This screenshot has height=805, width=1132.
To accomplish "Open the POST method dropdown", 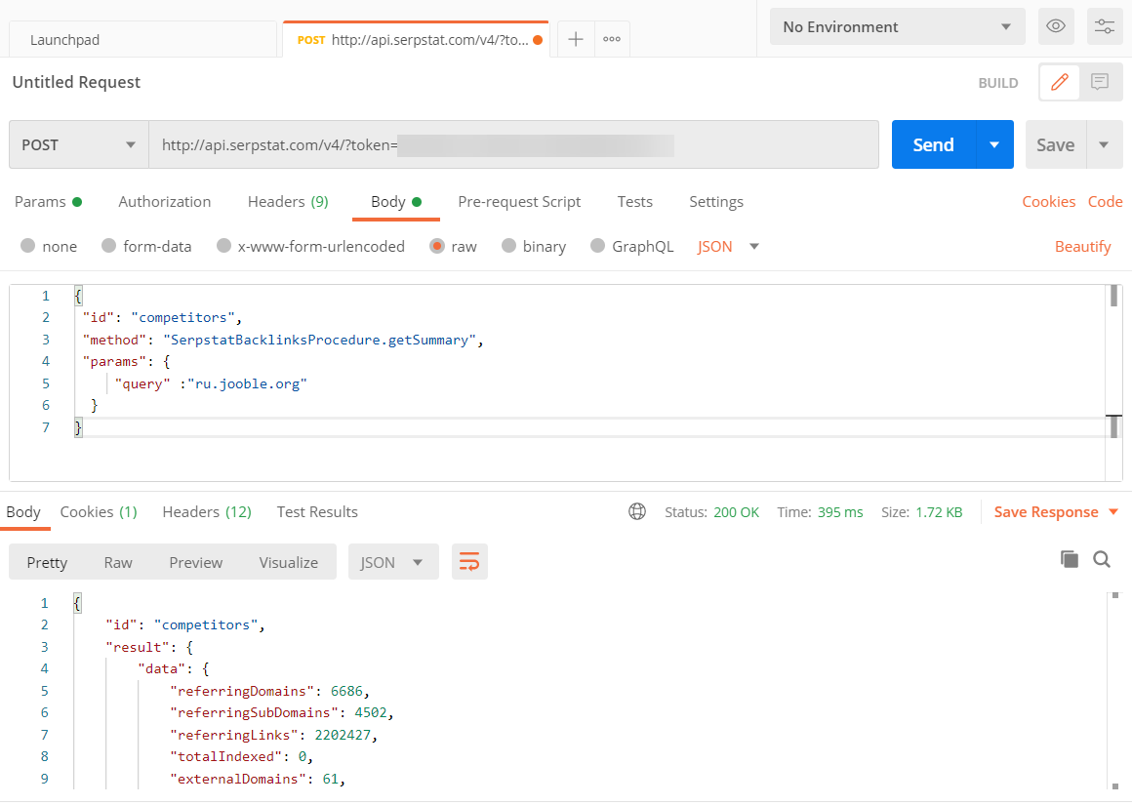I will click(79, 144).
